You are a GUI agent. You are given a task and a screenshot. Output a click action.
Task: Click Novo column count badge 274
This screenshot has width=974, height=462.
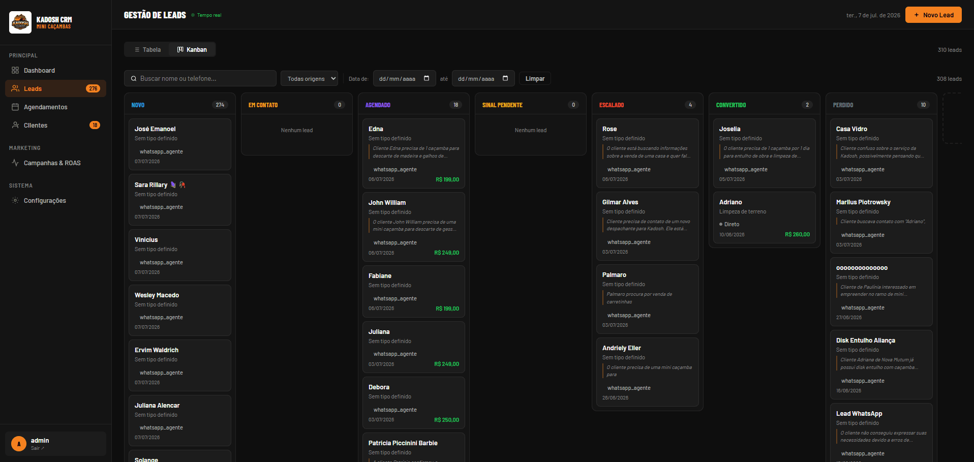(220, 105)
